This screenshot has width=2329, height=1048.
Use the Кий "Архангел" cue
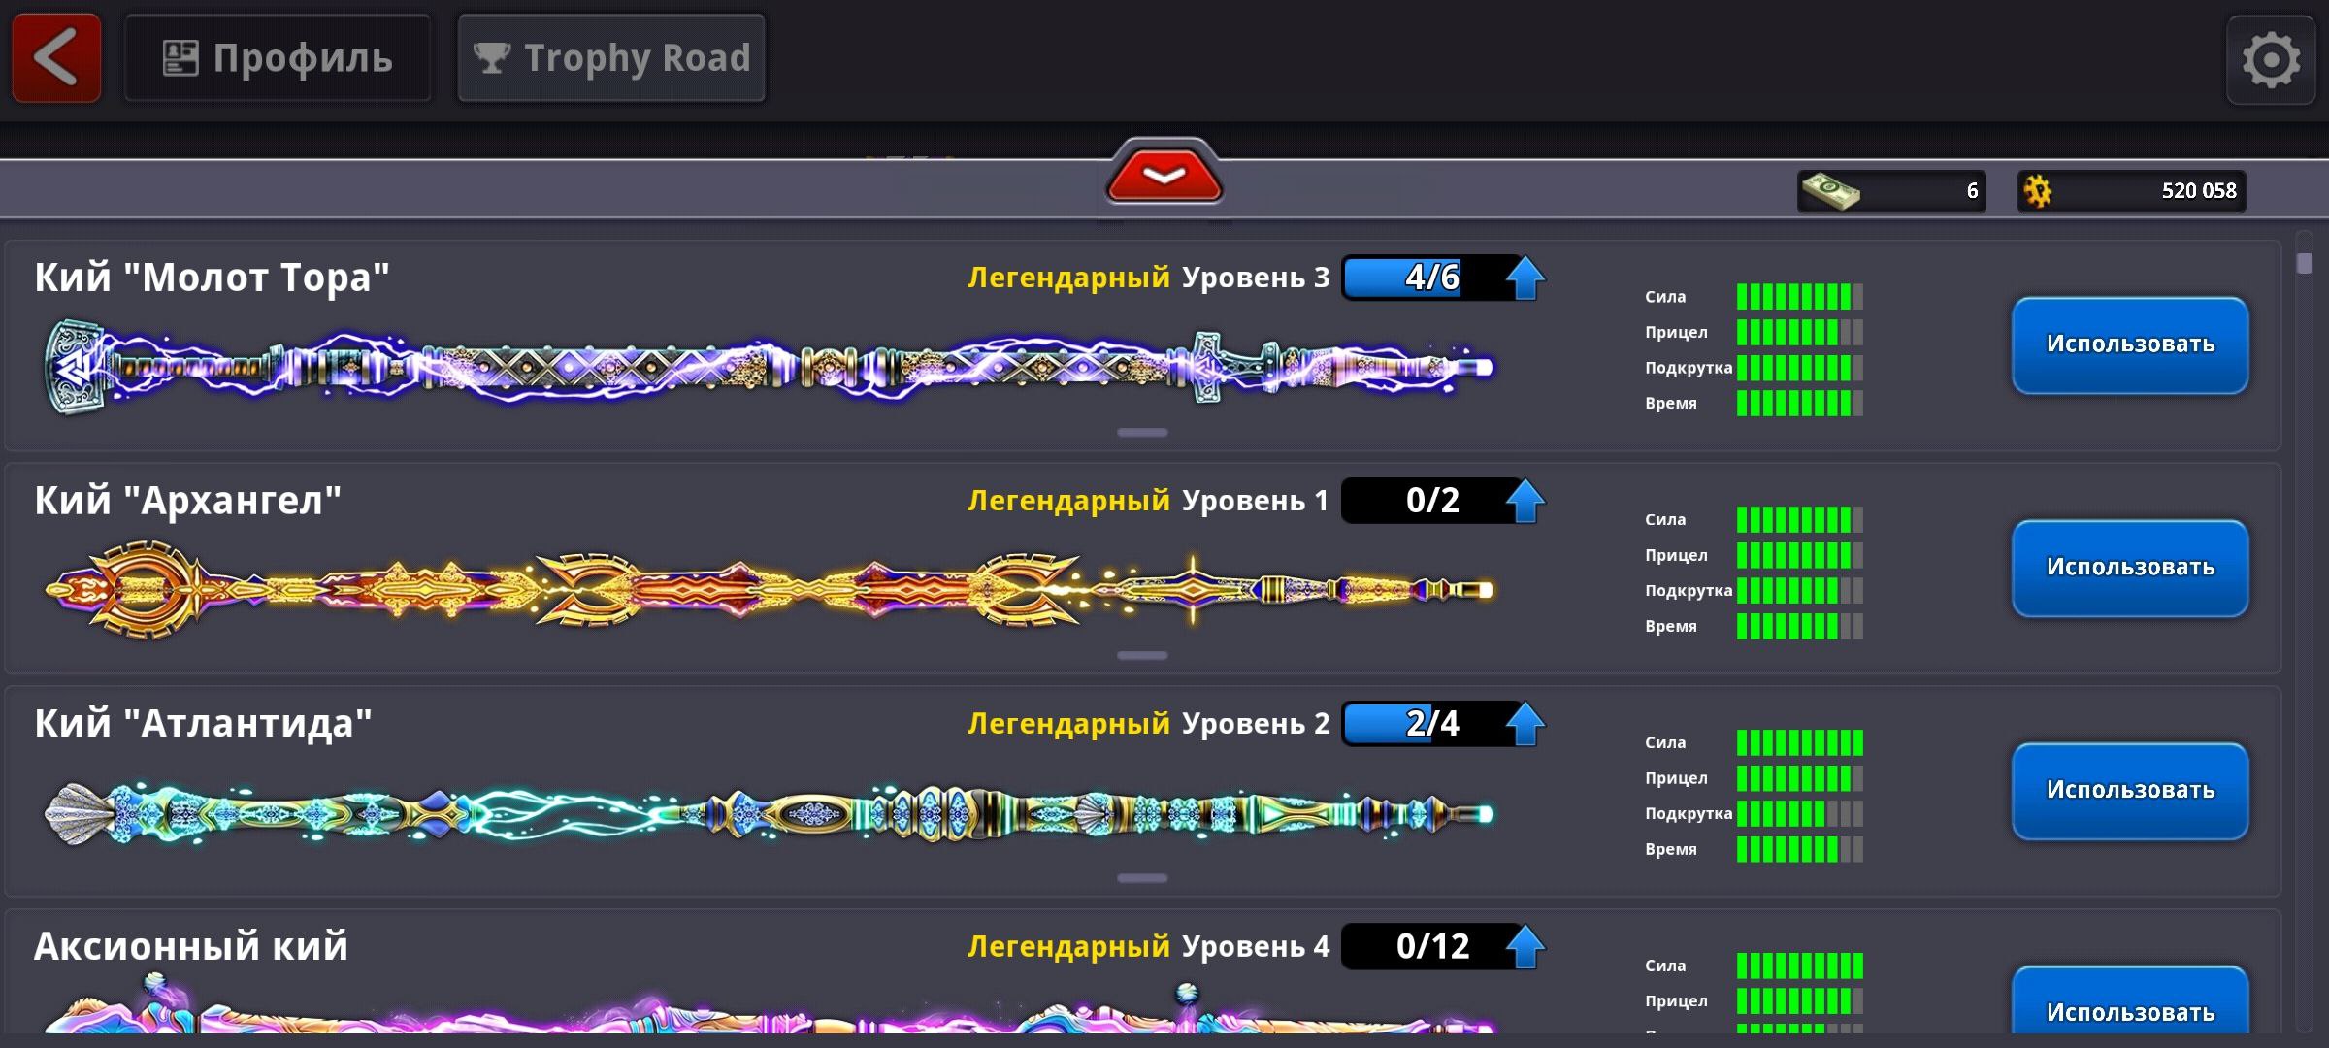(2130, 569)
